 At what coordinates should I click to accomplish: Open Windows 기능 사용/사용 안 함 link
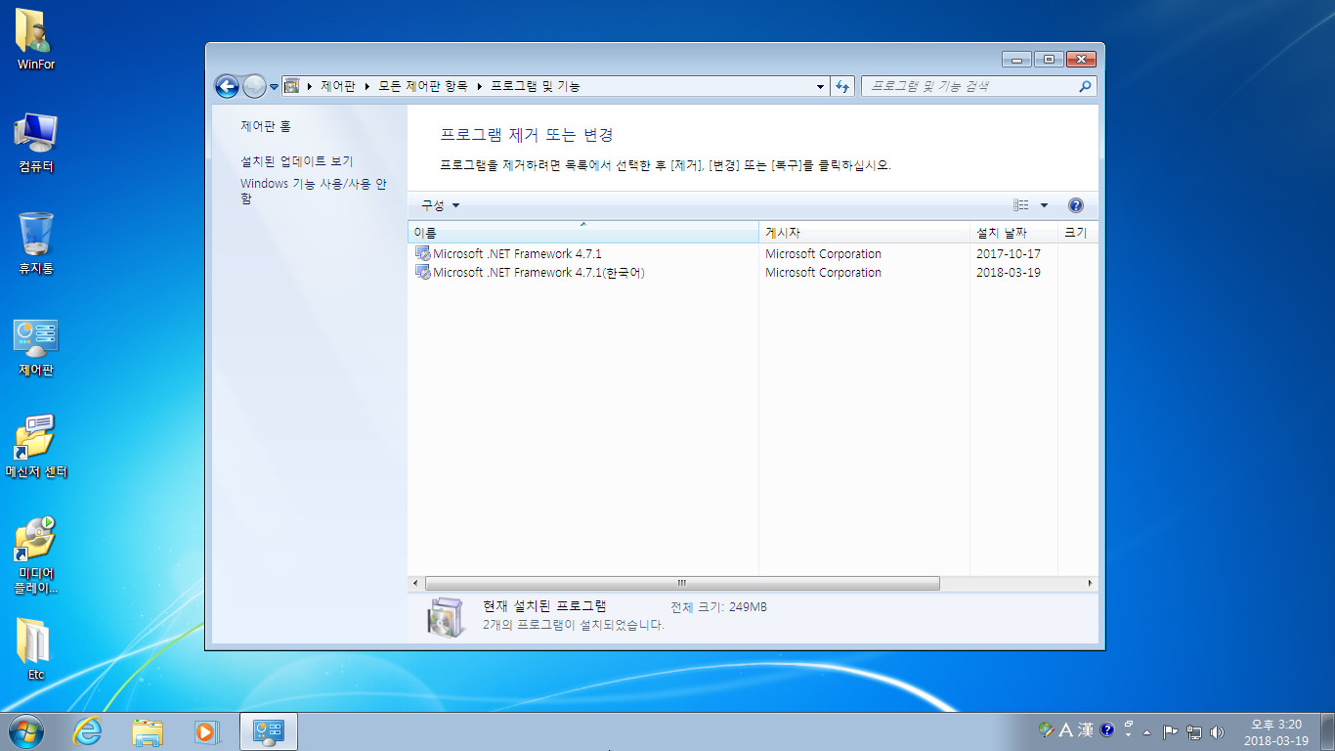(314, 191)
